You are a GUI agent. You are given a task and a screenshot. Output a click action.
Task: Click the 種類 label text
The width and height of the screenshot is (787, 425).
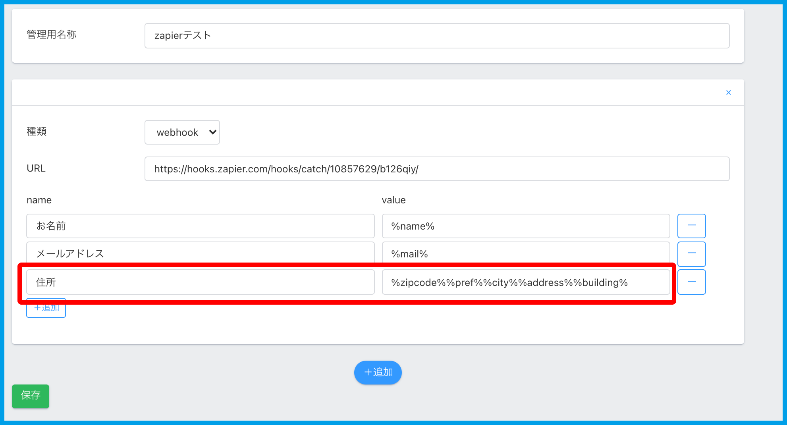click(x=37, y=131)
